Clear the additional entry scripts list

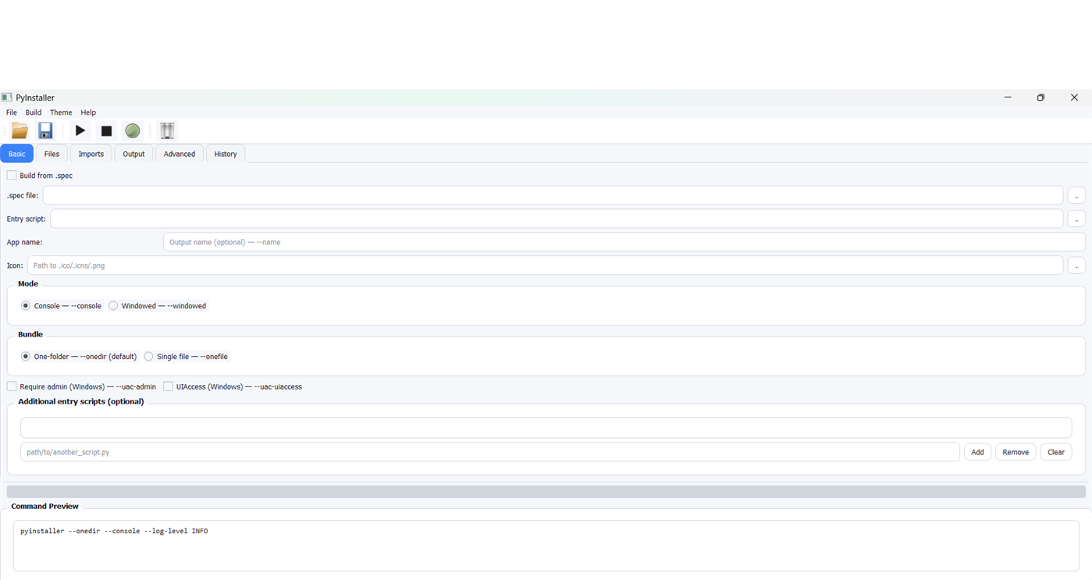(1055, 451)
